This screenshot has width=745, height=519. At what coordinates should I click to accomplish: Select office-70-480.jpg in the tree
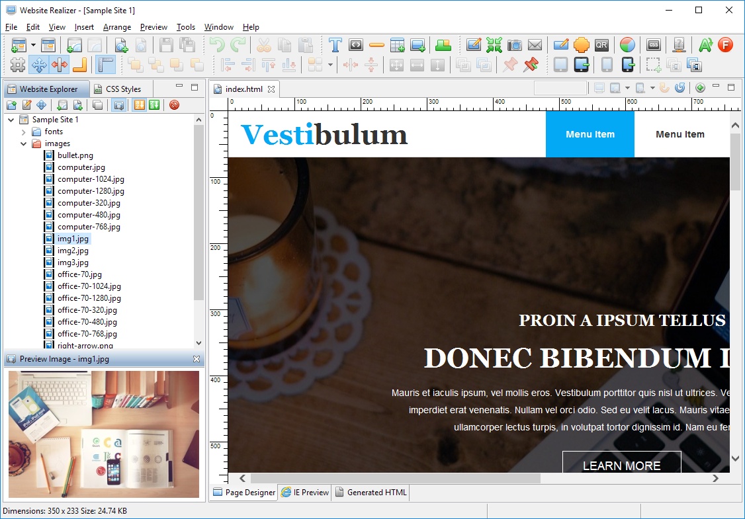tap(87, 322)
